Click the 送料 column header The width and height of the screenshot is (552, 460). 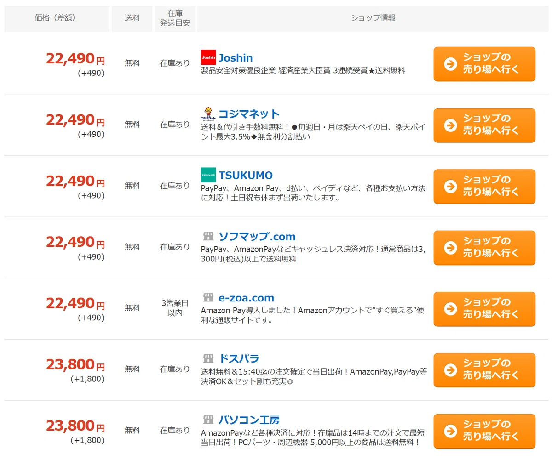pos(132,18)
